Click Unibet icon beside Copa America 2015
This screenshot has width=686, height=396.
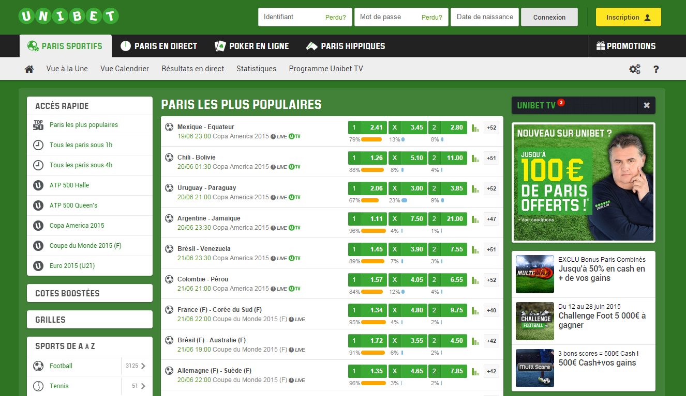[38, 226]
